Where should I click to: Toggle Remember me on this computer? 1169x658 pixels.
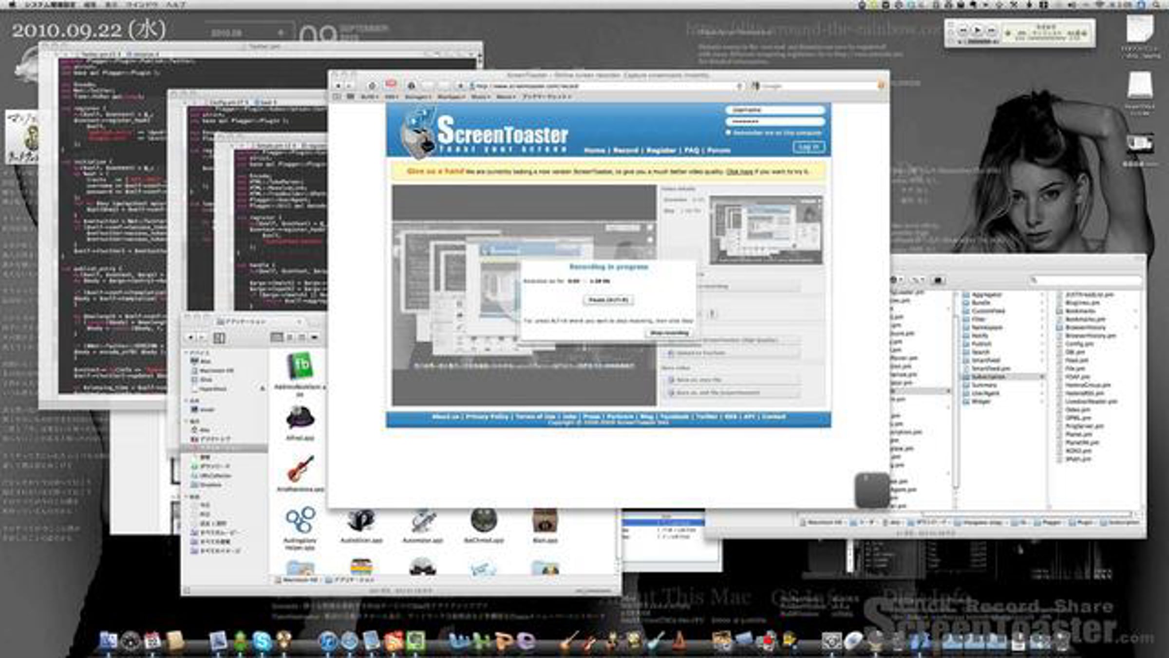(x=729, y=133)
